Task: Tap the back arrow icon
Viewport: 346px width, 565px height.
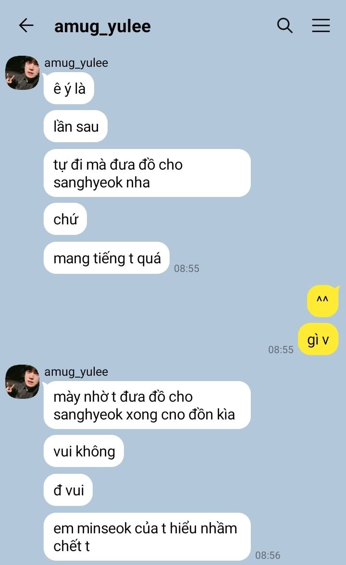Action: 26,25
